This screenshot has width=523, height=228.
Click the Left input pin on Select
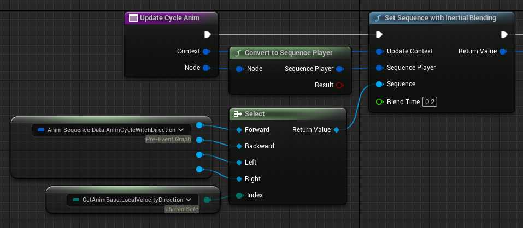(239, 163)
